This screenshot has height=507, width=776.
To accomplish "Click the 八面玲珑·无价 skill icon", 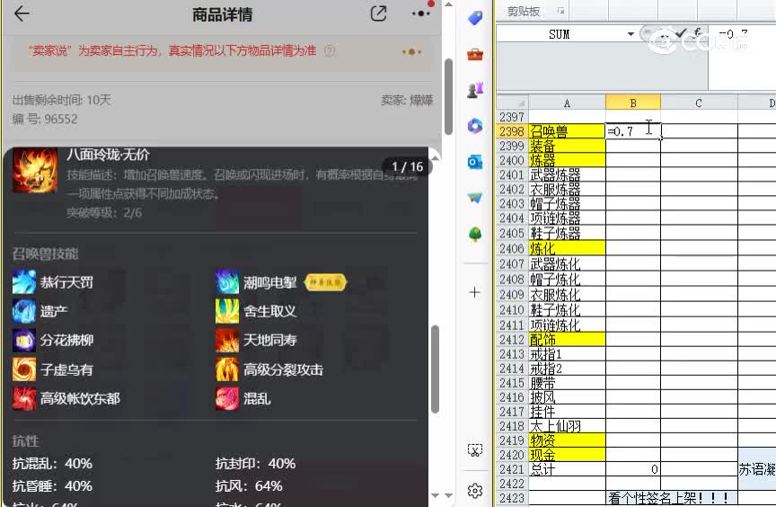I will (35, 170).
